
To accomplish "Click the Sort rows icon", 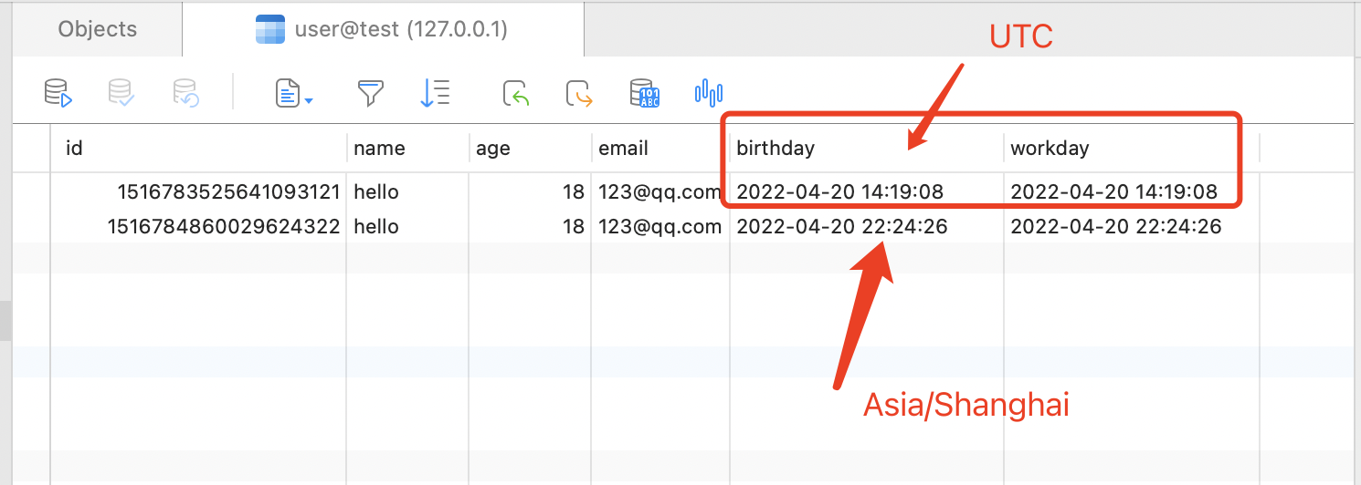I will [434, 92].
